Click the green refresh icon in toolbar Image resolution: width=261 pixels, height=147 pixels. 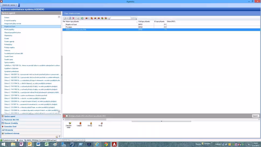82,18
